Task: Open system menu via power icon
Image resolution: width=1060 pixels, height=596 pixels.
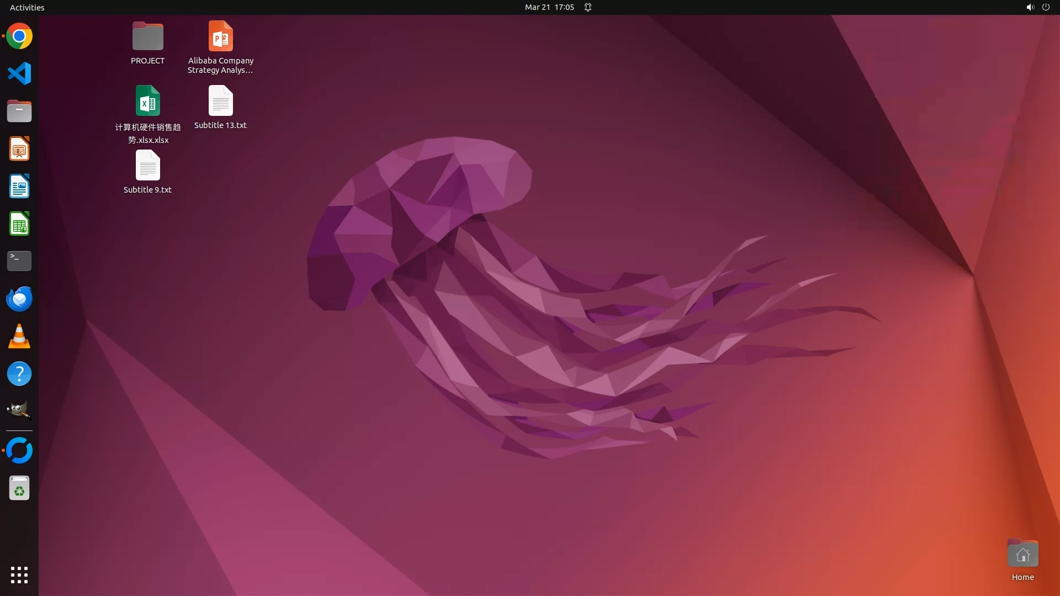Action: 1046,7
